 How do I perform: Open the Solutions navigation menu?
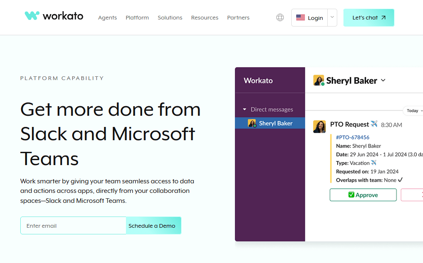(170, 18)
